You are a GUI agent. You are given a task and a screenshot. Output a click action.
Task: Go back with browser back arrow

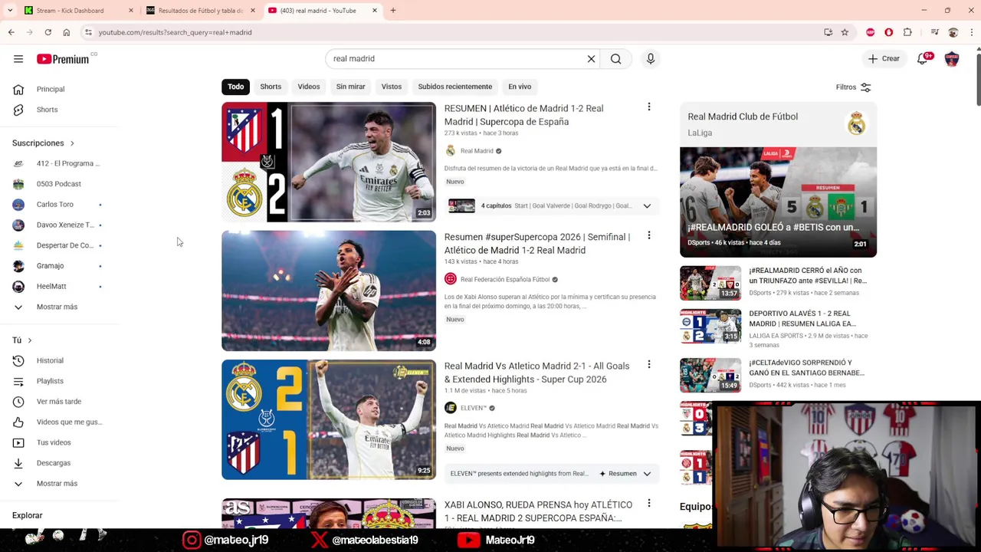pos(11,32)
